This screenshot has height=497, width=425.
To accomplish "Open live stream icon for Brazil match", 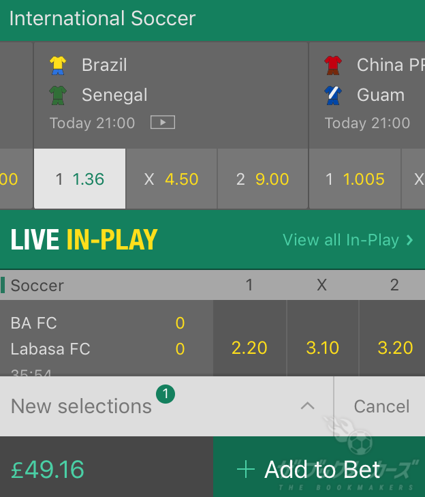I will click(x=163, y=122).
